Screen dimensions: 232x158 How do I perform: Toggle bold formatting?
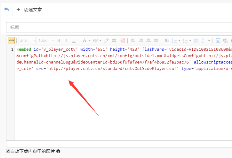59,41
